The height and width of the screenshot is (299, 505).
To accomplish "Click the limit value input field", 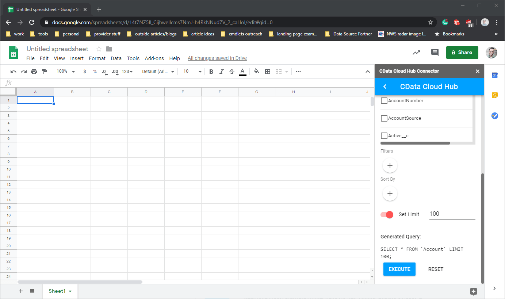I will click(x=452, y=214).
